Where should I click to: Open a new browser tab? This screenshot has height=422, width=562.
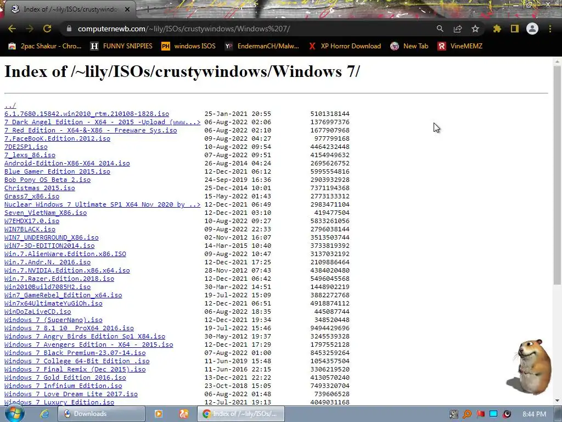(x=148, y=9)
